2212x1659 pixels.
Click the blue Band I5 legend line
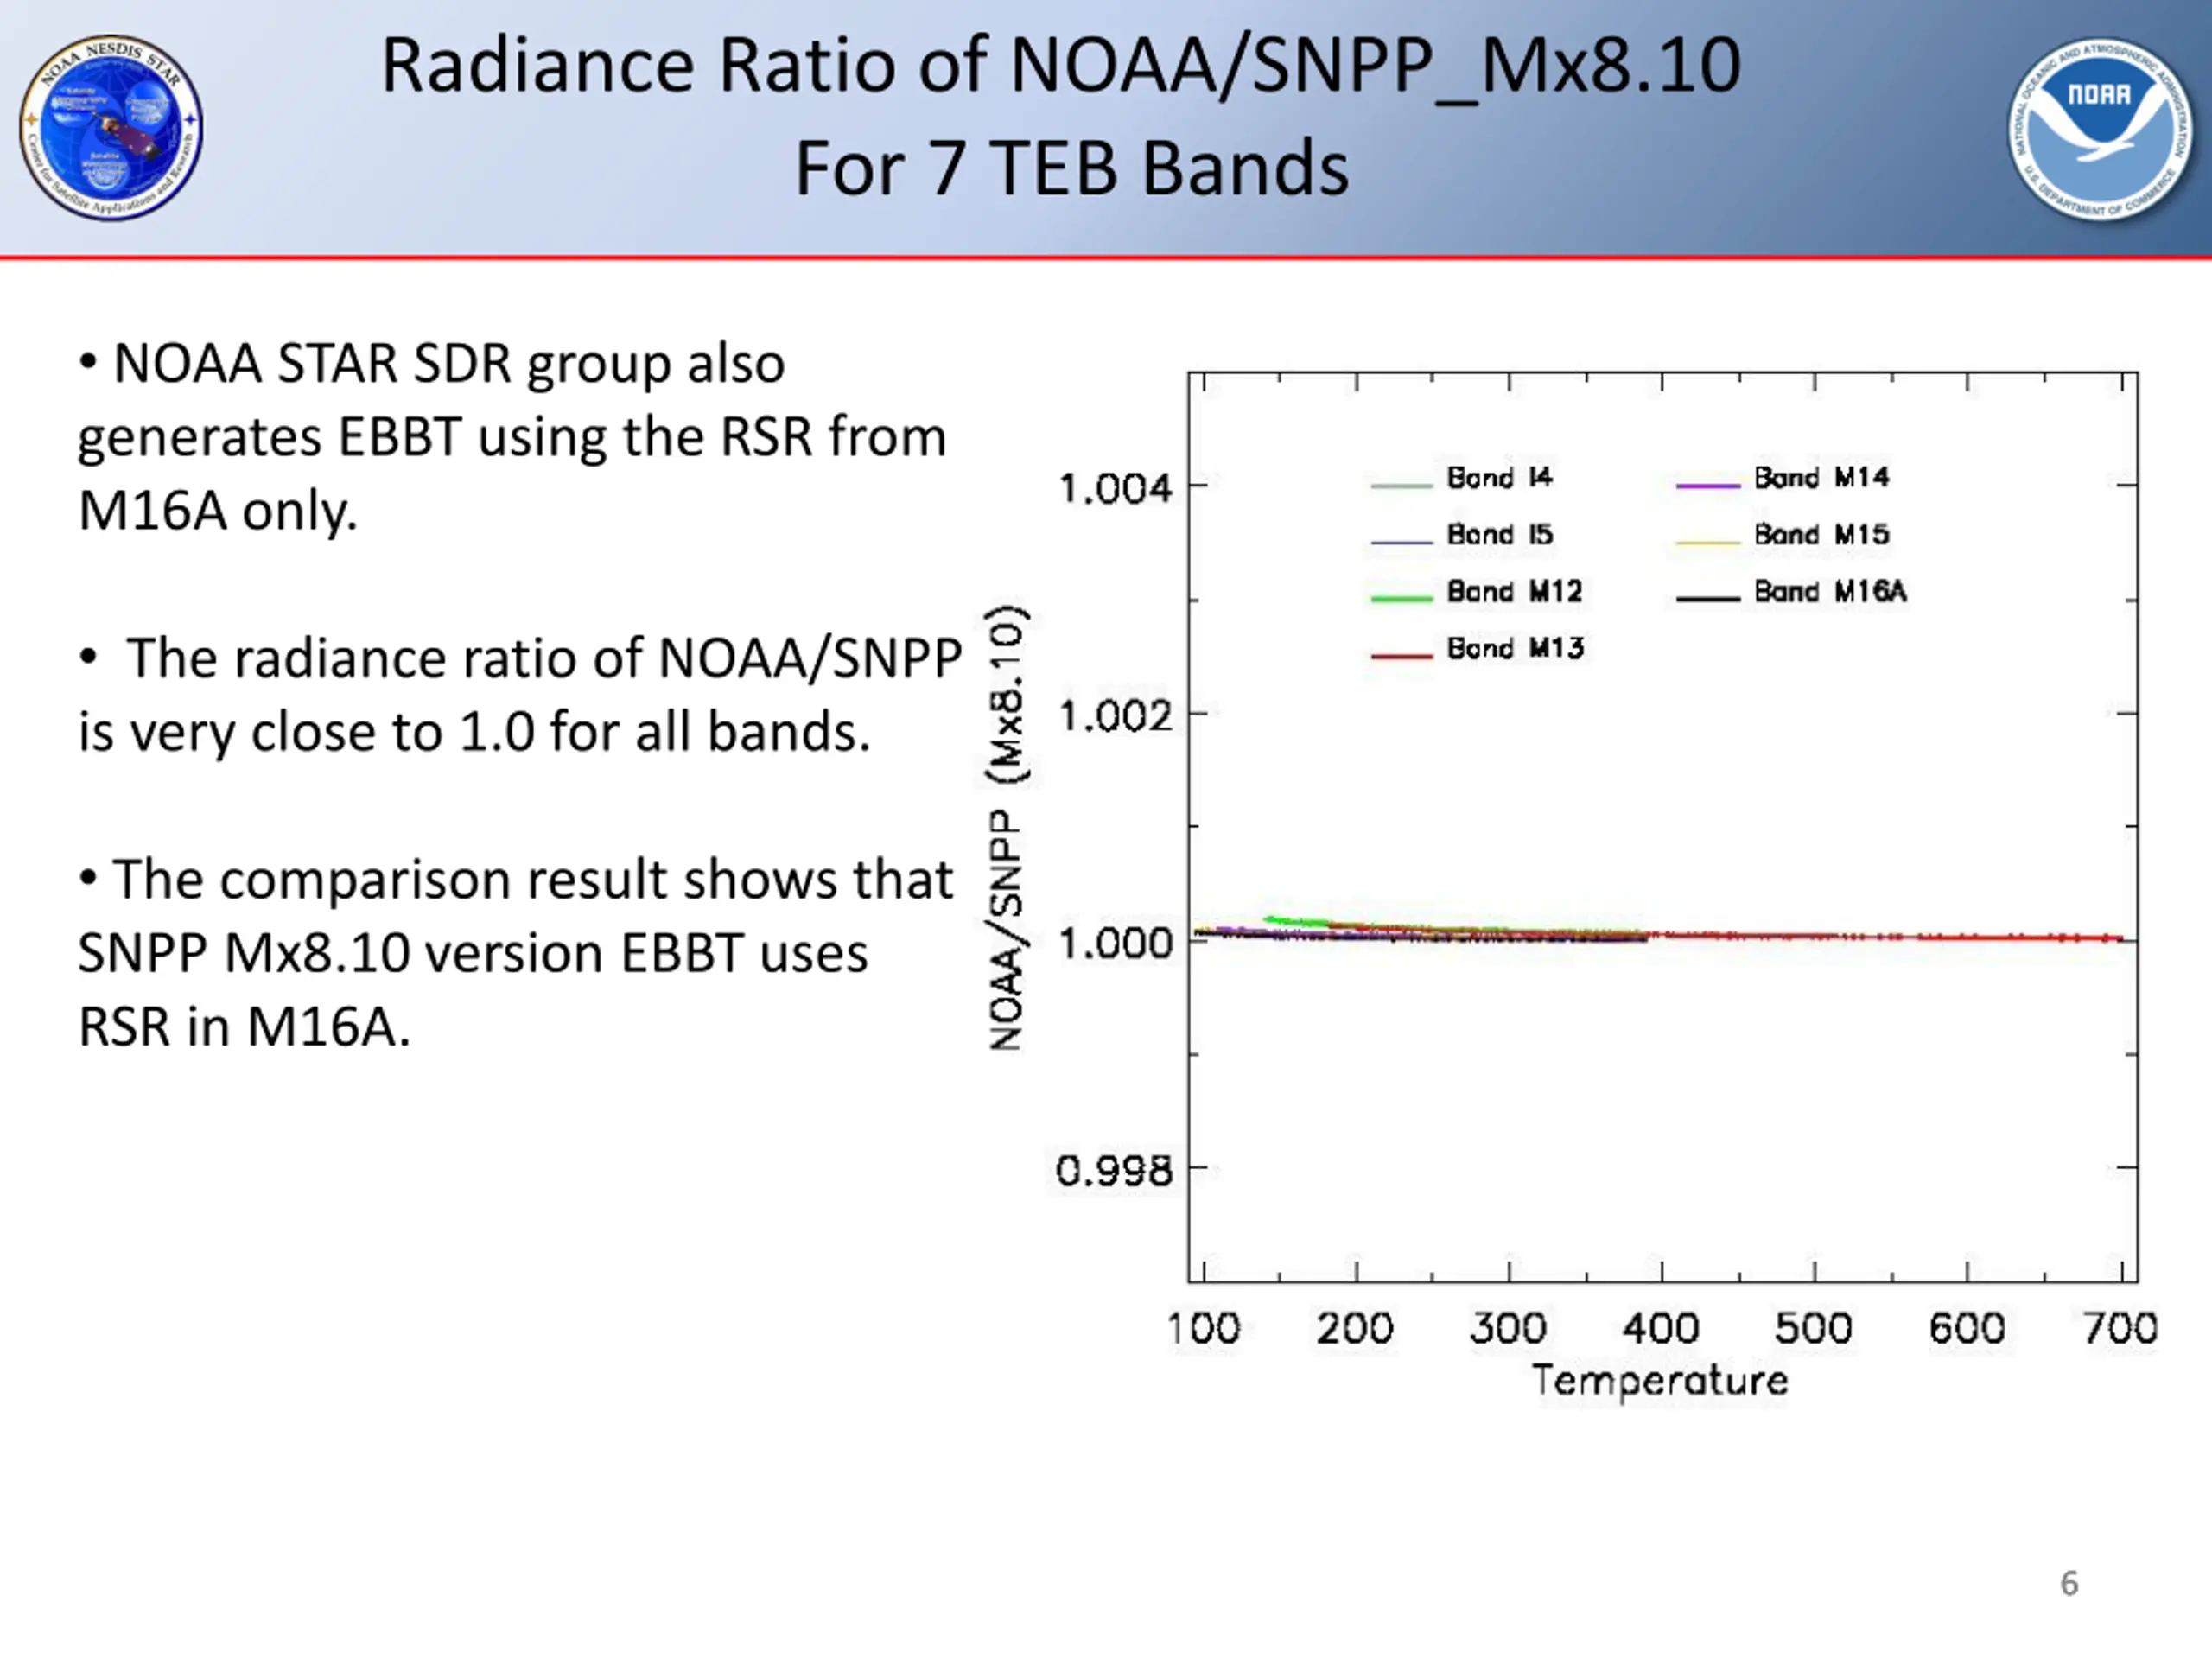(1401, 543)
